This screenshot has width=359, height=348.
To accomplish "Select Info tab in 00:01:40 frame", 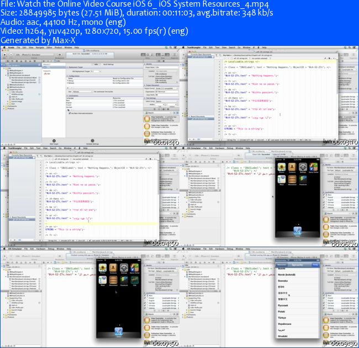I will (96, 64).
